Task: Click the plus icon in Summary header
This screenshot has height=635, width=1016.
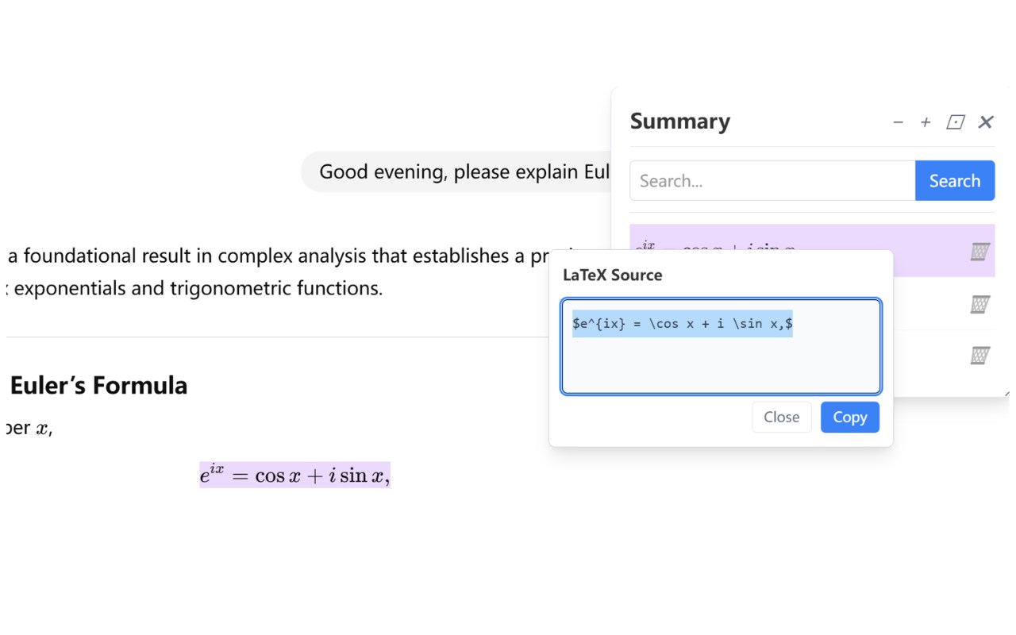Action: [x=926, y=122]
